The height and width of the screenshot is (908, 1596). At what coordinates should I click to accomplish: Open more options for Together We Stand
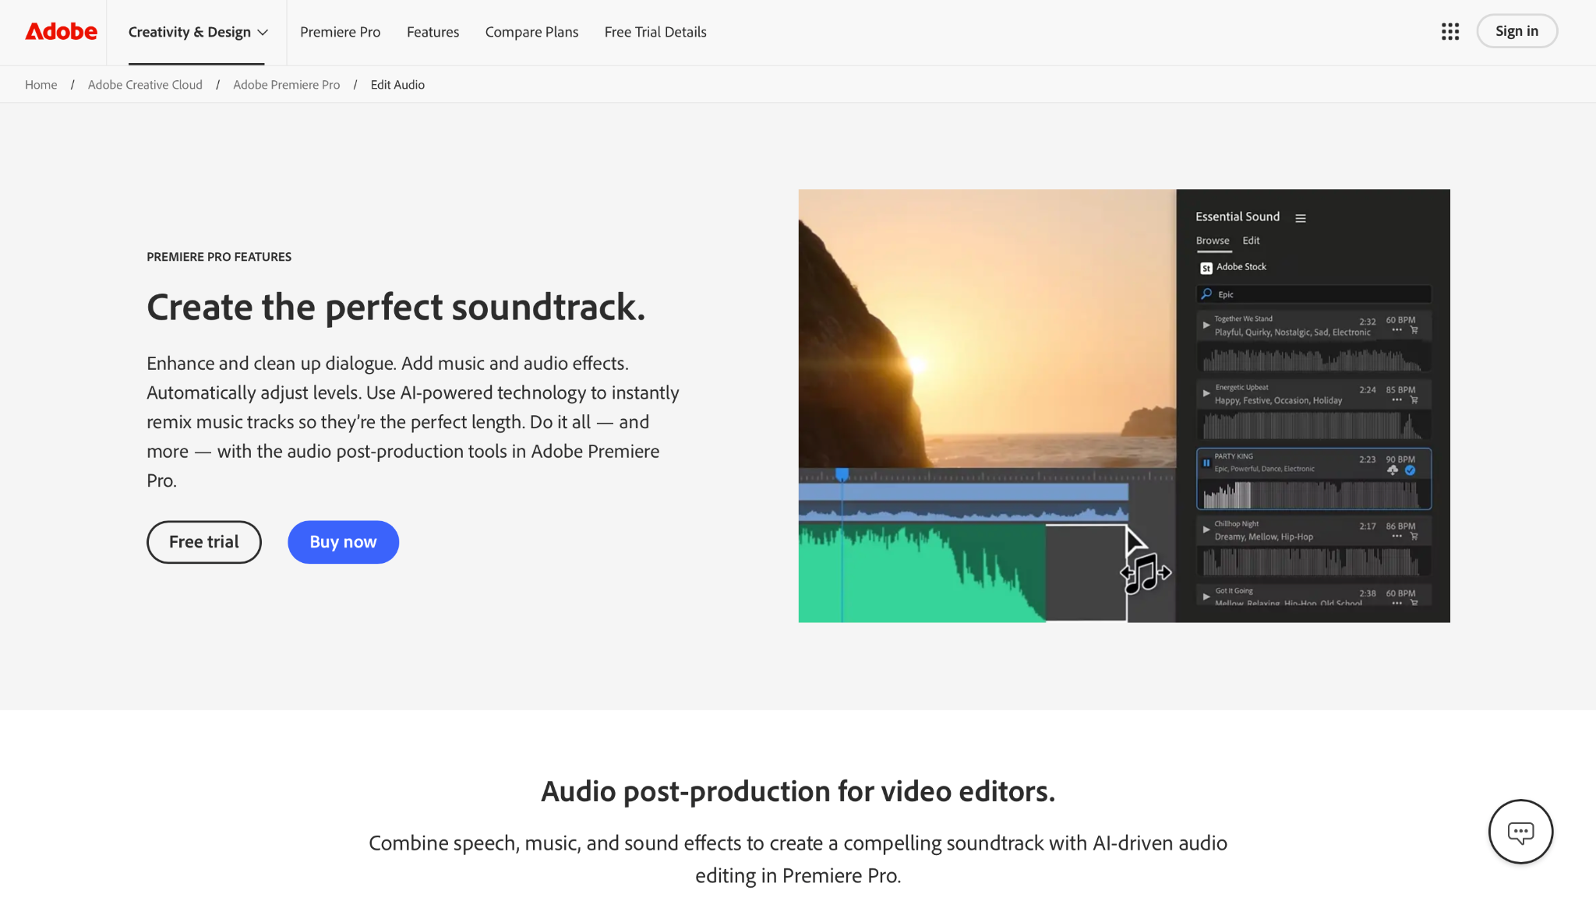(1396, 330)
